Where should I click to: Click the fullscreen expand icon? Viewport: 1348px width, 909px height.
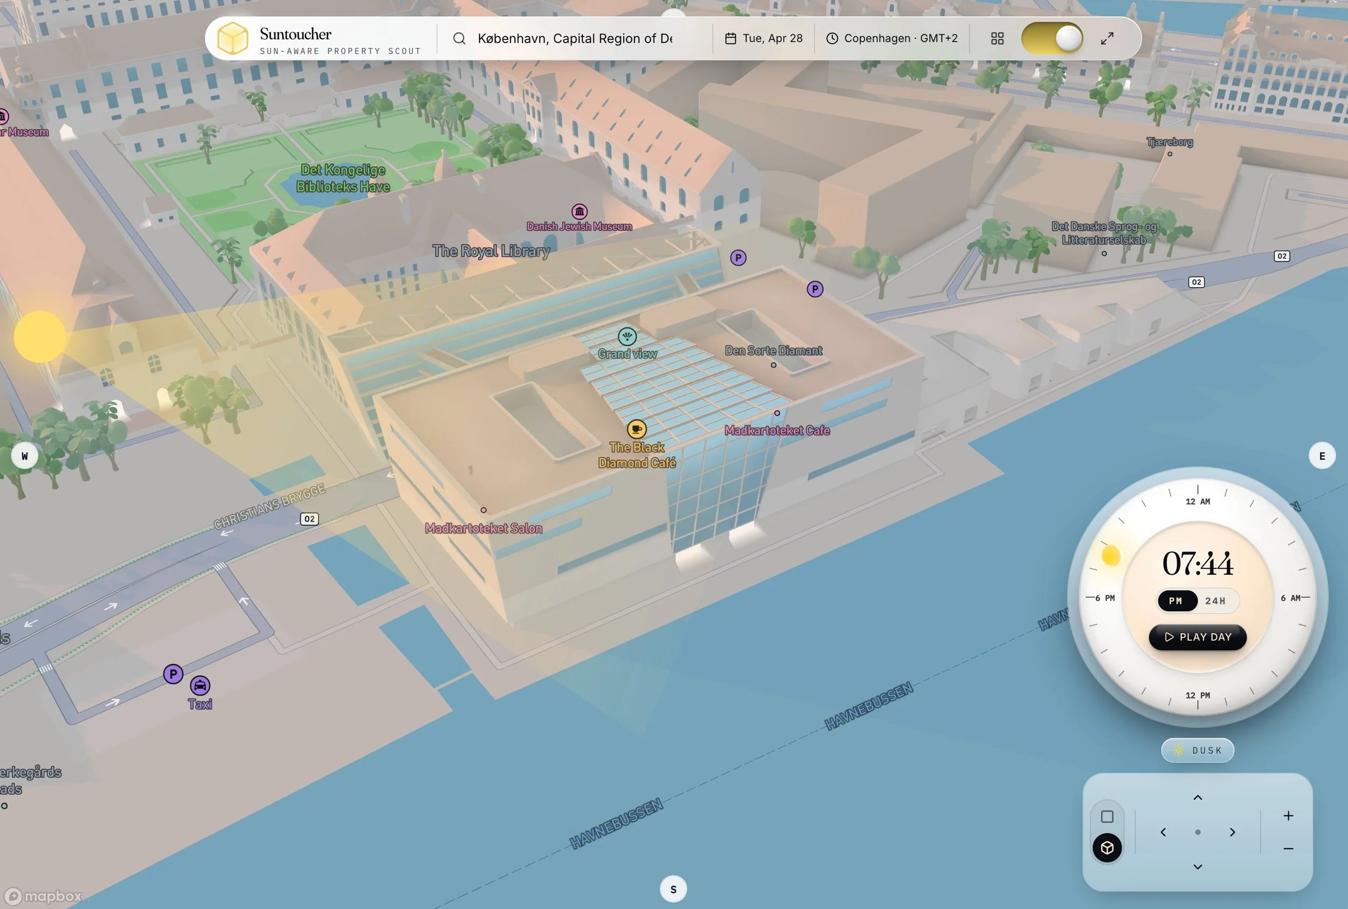[1106, 38]
